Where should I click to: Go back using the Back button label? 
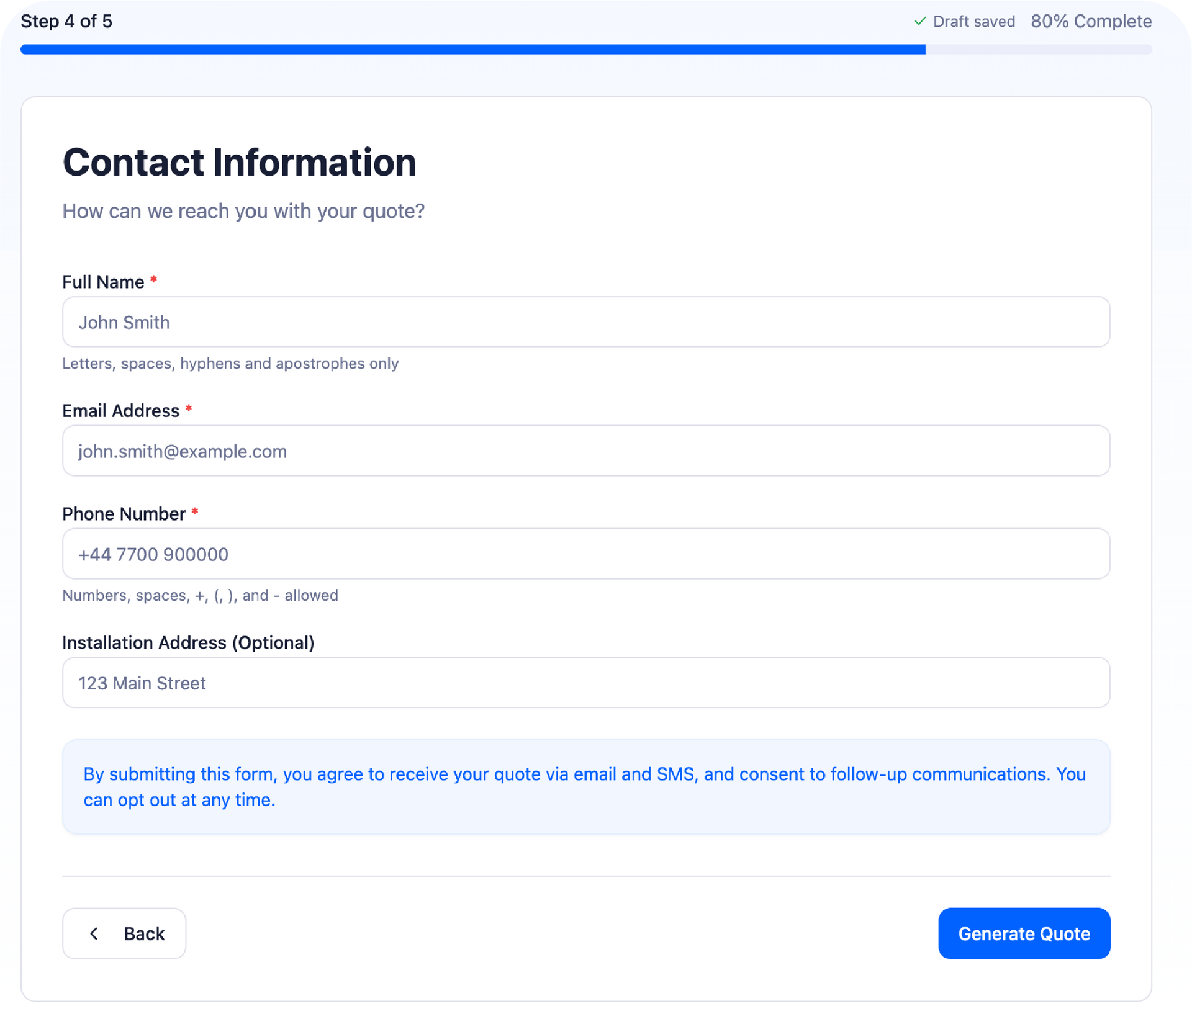144,934
